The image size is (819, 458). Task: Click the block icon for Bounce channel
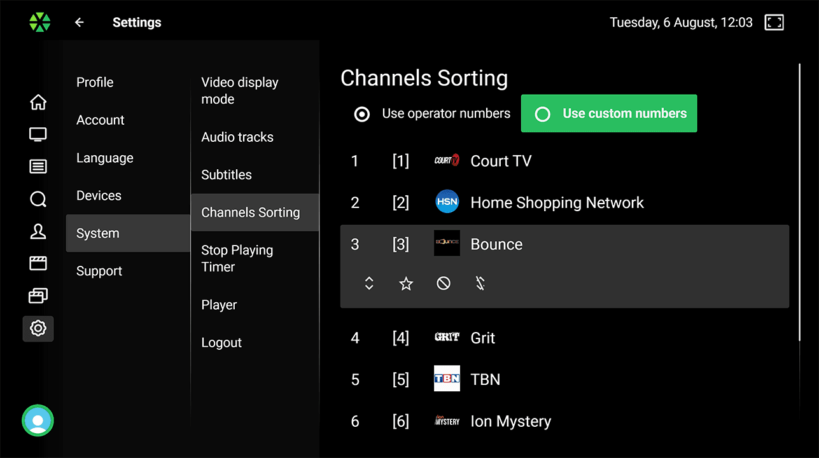click(x=444, y=284)
